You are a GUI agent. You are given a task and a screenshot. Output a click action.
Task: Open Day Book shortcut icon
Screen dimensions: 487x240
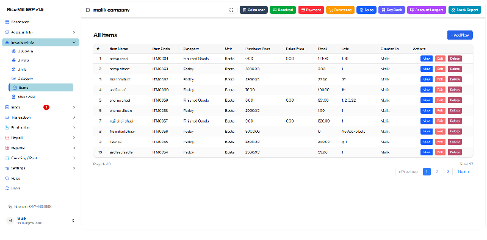(384, 10)
